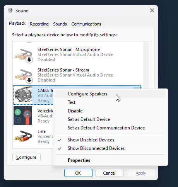
Task: Switch to the Recording tab
Action: [x=39, y=24]
